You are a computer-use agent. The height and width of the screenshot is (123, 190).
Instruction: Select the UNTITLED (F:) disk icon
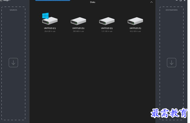tap(135, 21)
